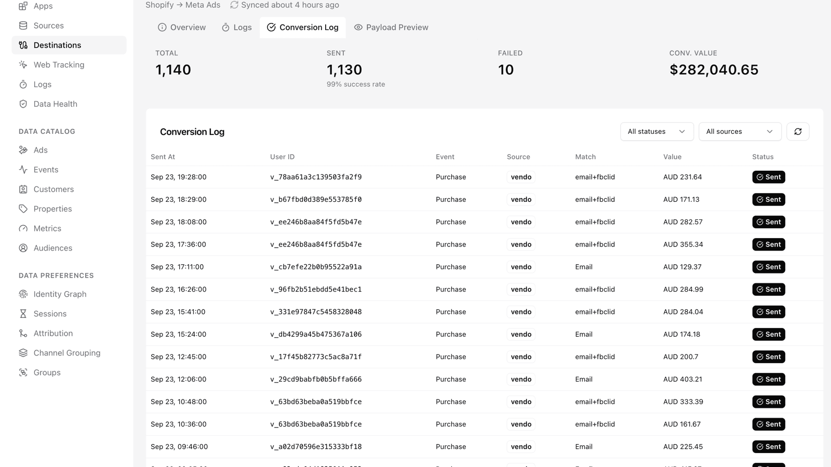This screenshot has height=467, width=831.
Task: Click the Value column header
Action: (x=673, y=157)
